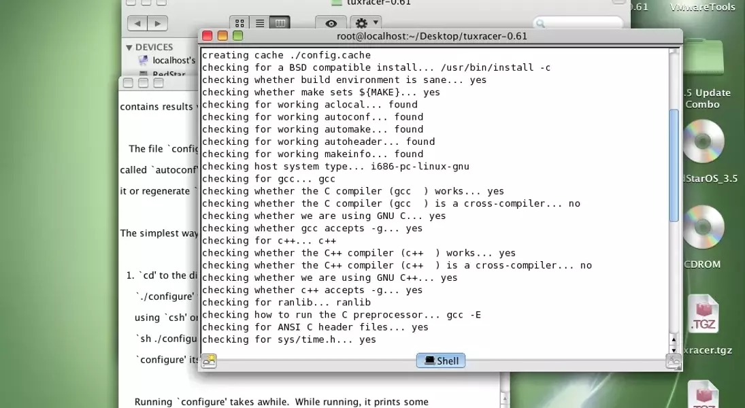This screenshot has width=745, height=408.
Task: Collapse the DEVICES section in sidebar
Action: pyautogui.click(x=129, y=48)
